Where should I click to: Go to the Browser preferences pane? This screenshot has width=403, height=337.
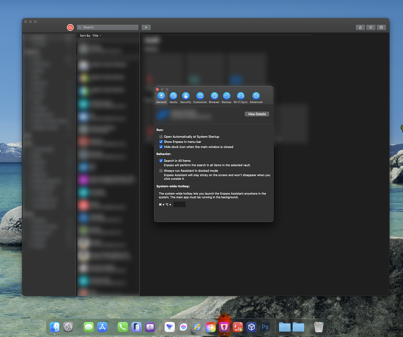point(214,97)
